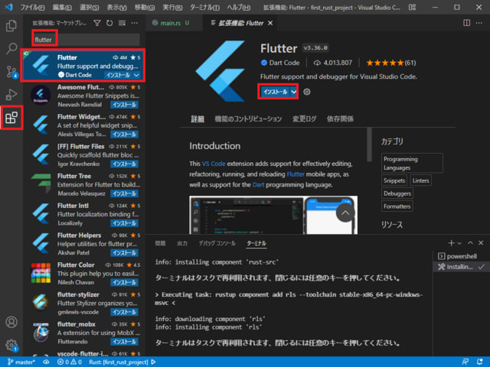This screenshot has width=490, height=367.
Task: Open the Run and Debug view
Action: click(x=11, y=95)
